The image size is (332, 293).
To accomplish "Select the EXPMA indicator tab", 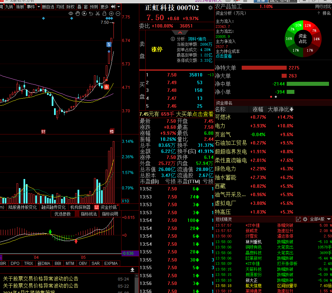I will 111,263.
